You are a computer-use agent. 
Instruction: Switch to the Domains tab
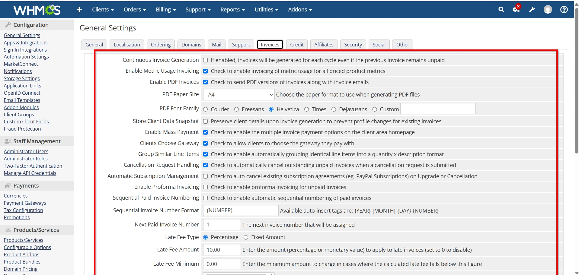pos(191,45)
